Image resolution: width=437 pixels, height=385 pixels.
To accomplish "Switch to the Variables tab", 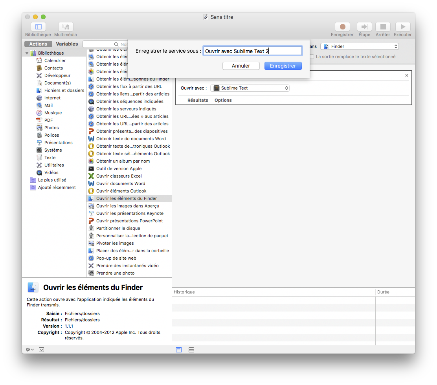I will (x=67, y=44).
